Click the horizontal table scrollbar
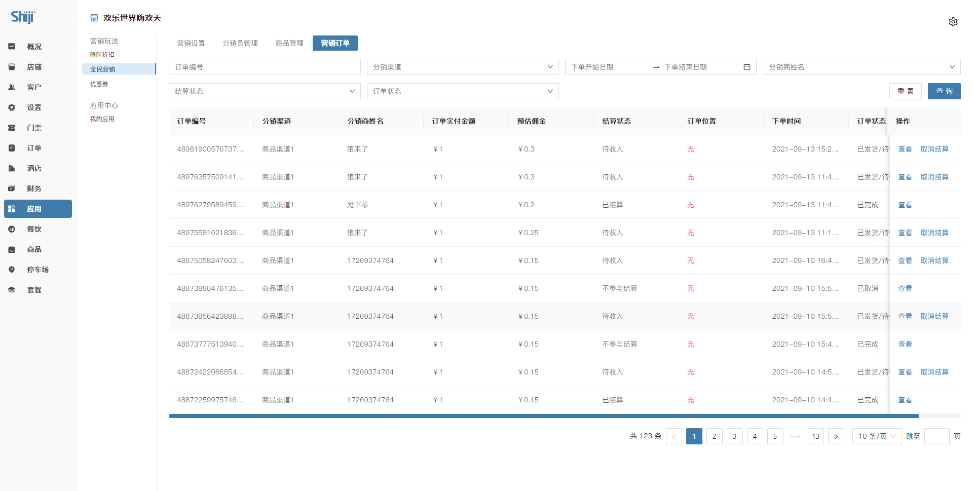This screenshot has height=491, width=973. 544,416
